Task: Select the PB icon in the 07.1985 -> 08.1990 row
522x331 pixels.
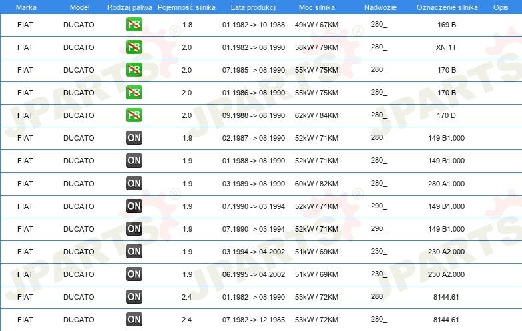Action: [134, 70]
